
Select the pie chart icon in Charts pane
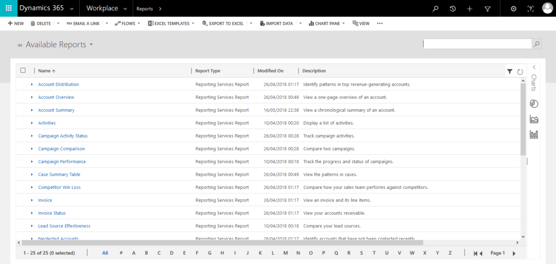pyautogui.click(x=534, y=104)
